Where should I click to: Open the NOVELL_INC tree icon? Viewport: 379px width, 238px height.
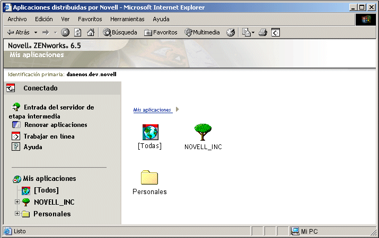tap(203, 132)
